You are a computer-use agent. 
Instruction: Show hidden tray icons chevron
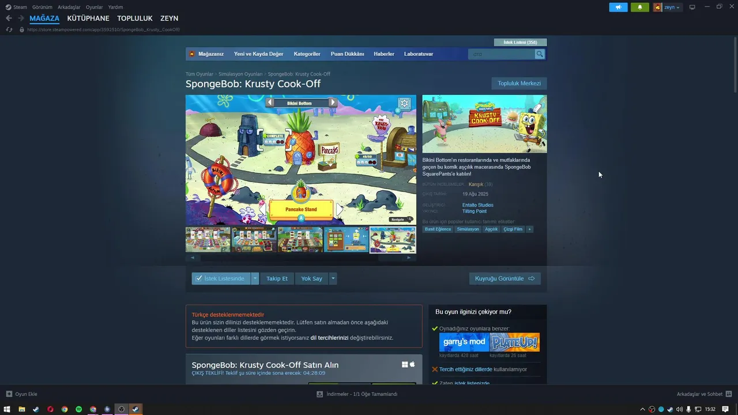[643, 409]
